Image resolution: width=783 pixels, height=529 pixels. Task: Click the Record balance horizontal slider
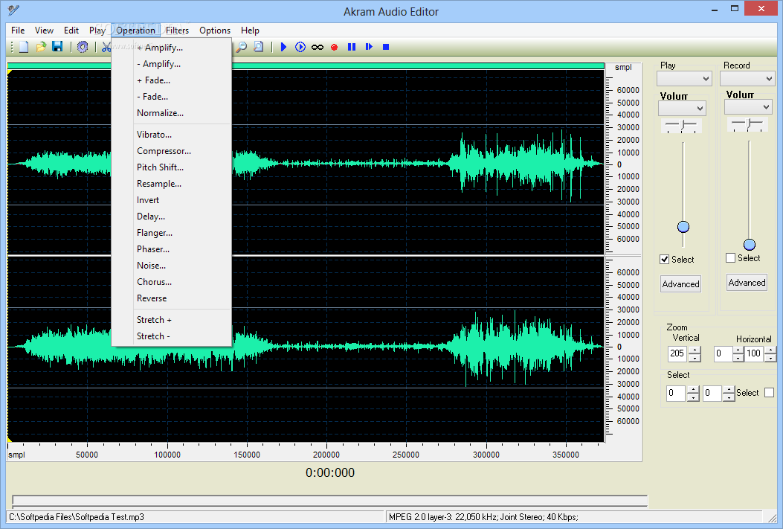pos(747,124)
